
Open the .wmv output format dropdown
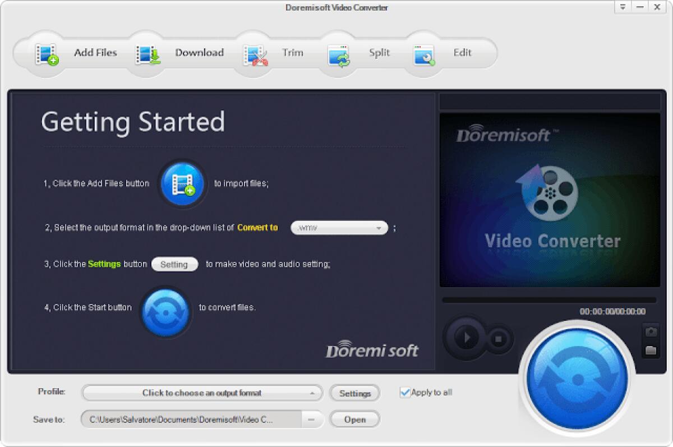pos(339,228)
